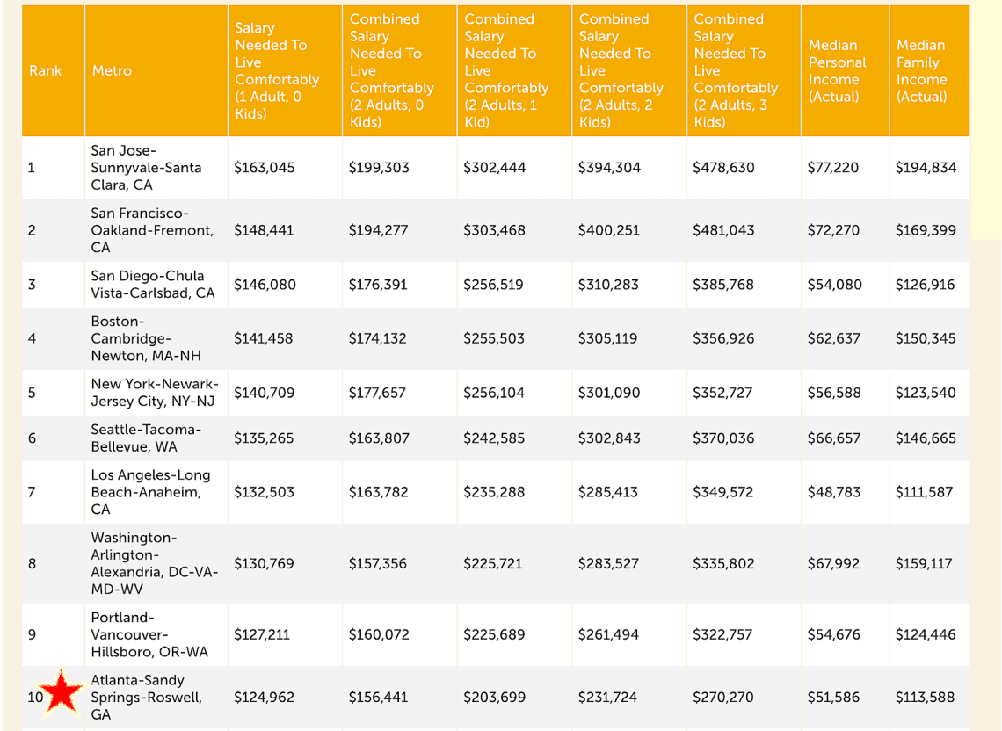The height and width of the screenshot is (731, 1002).
Task: Click the Median Personal Income header
Action: coord(837,70)
